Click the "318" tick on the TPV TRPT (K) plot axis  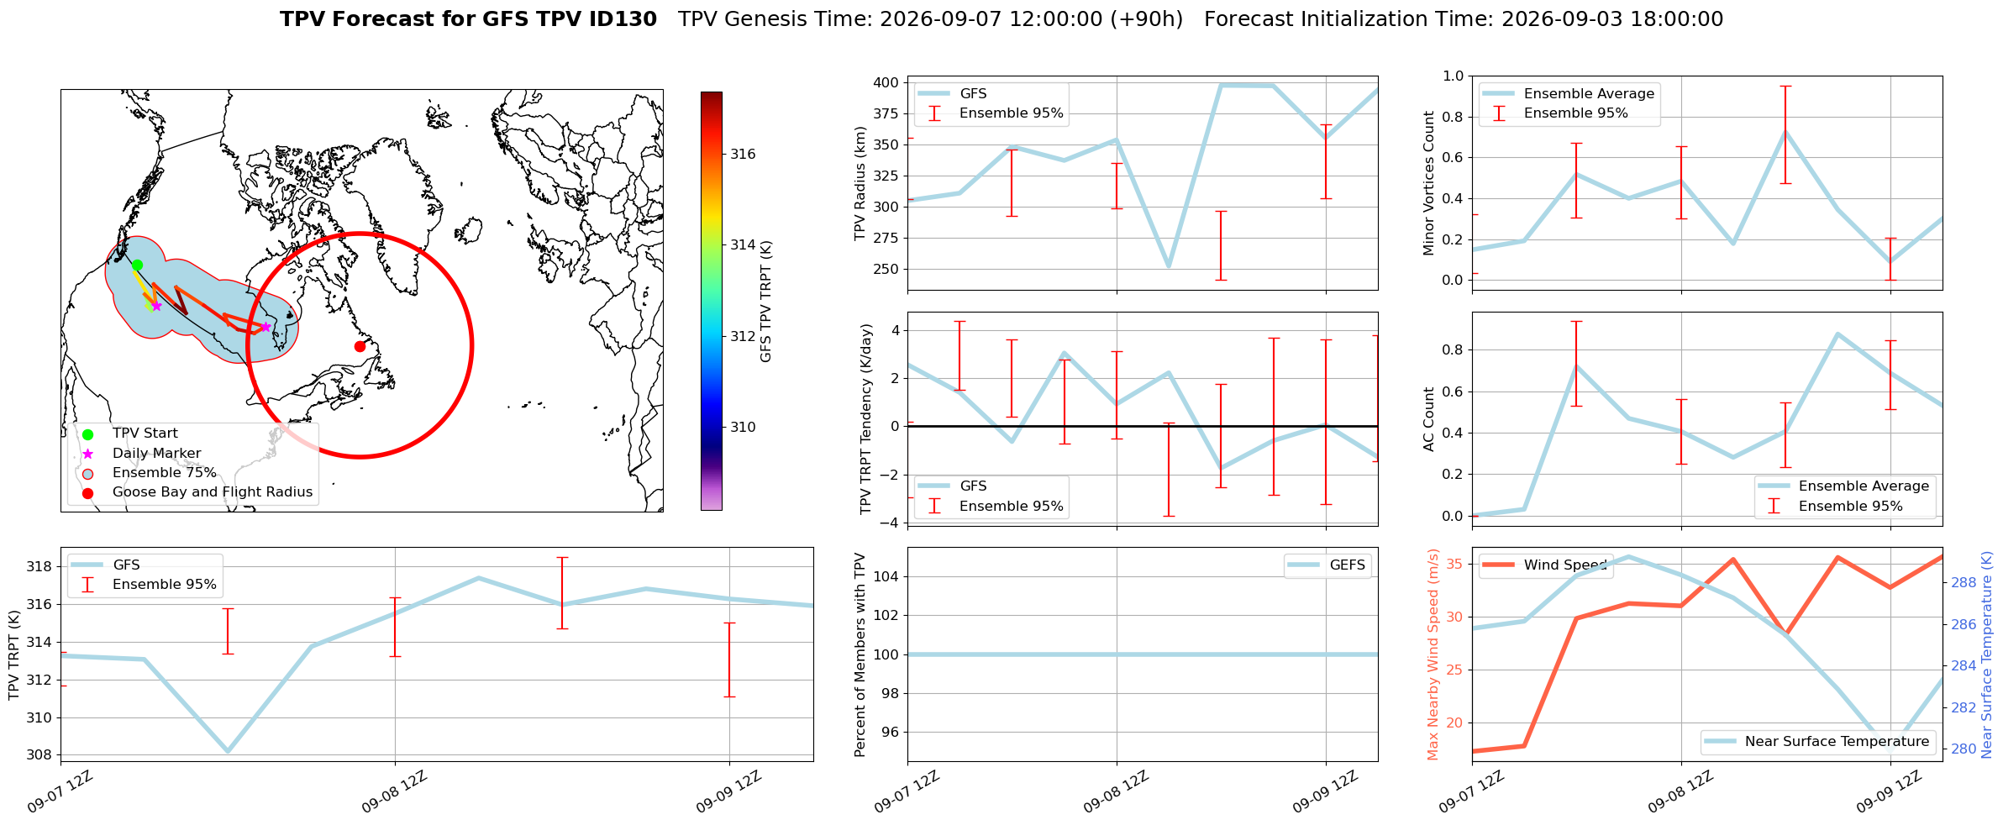pyautogui.click(x=39, y=567)
